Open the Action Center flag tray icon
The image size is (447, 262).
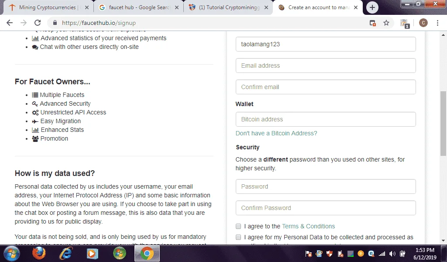tap(308, 253)
